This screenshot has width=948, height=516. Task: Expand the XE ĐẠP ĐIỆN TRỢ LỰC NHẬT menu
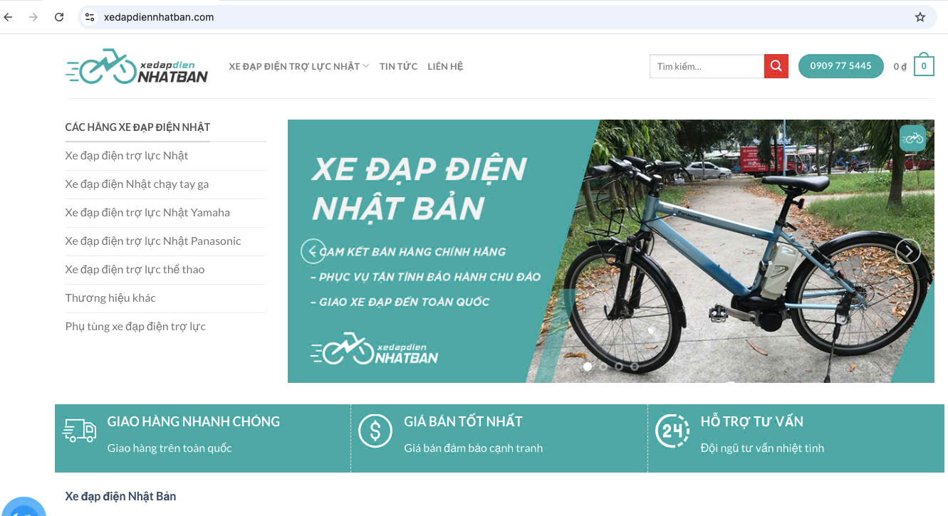pos(298,66)
